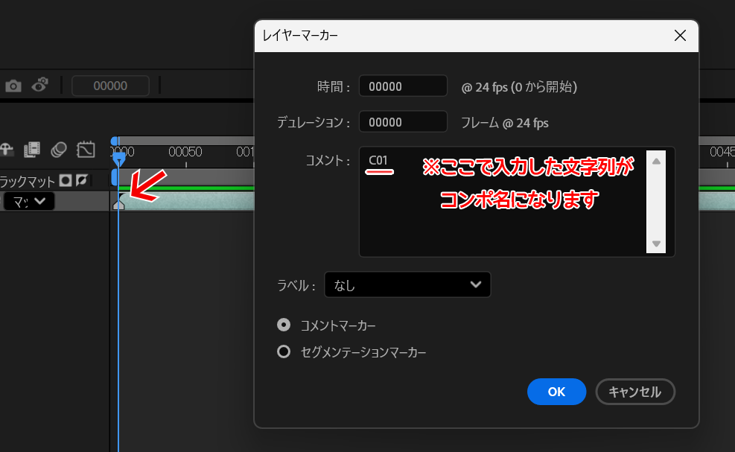The image size is (735, 452).
Task: Open the track matte layer dropdown
Action: pos(29,201)
